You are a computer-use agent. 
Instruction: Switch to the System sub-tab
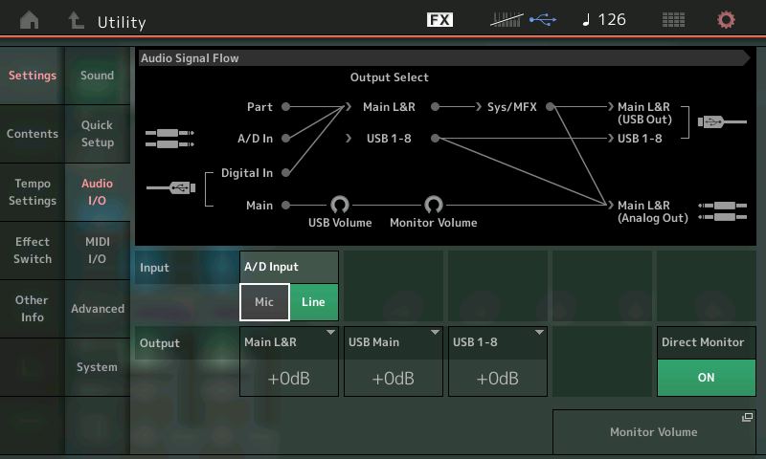pos(98,367)
